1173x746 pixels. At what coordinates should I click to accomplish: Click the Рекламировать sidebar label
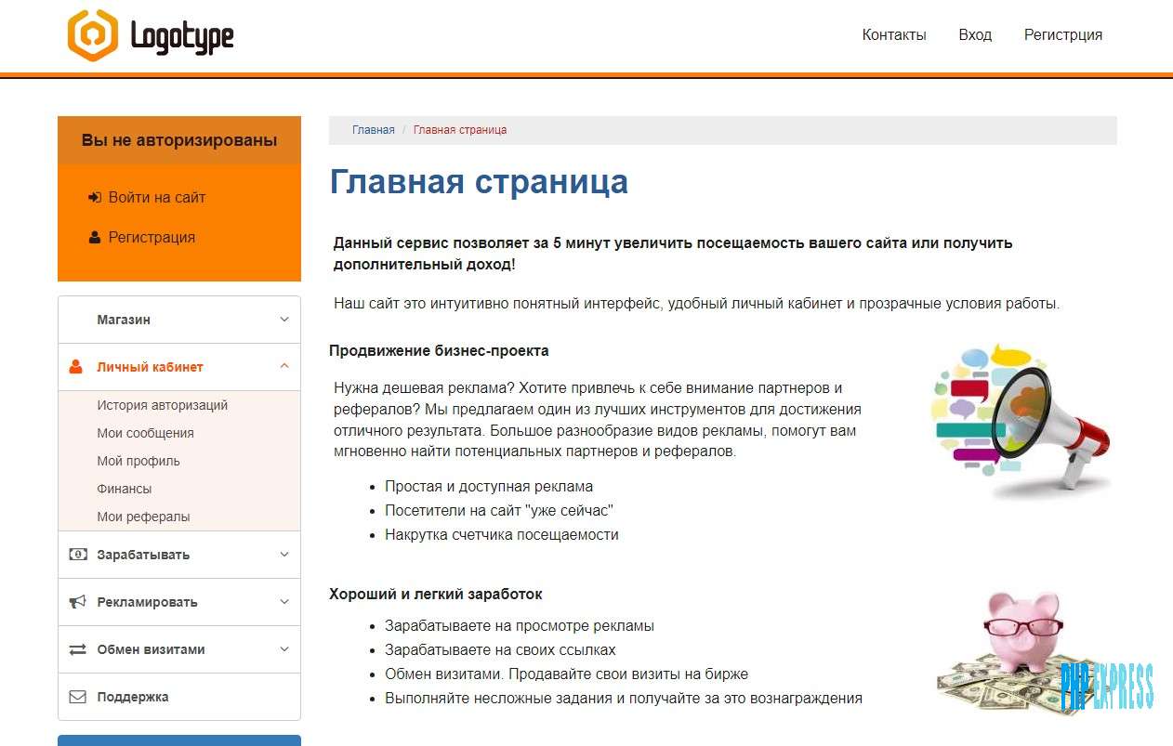(x=147, y=602)
